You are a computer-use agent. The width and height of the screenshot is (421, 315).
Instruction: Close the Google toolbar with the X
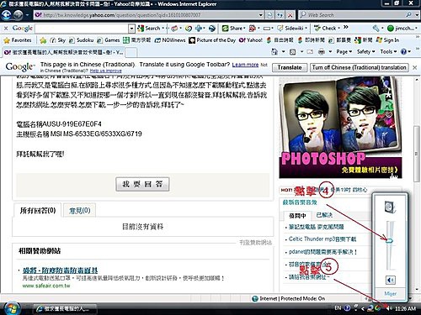6,28
